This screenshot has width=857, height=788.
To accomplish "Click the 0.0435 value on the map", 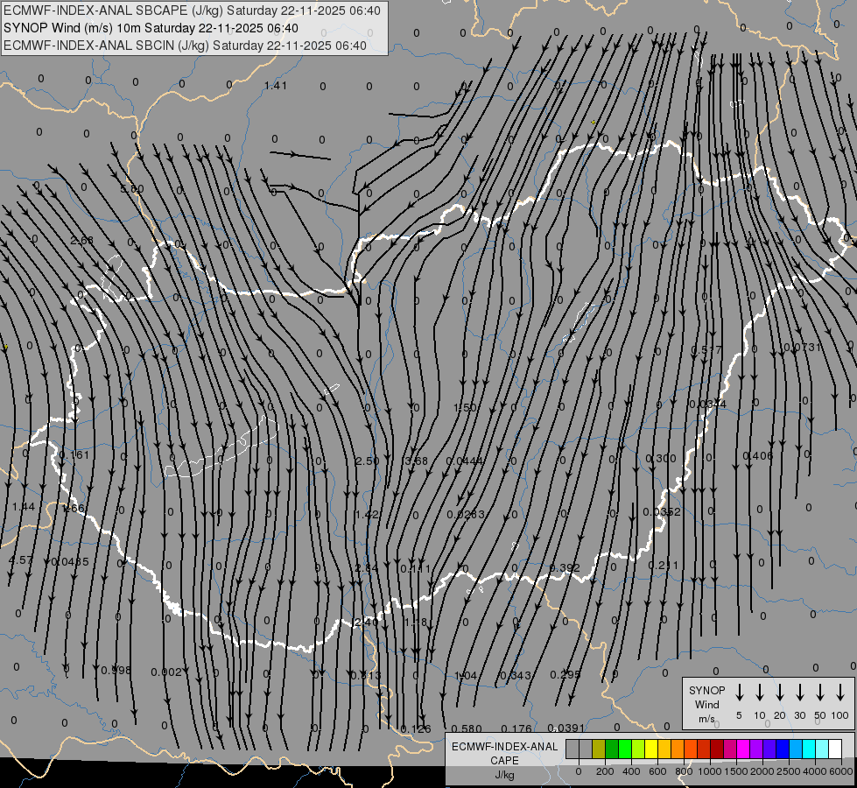I will [x=69, y=561].
